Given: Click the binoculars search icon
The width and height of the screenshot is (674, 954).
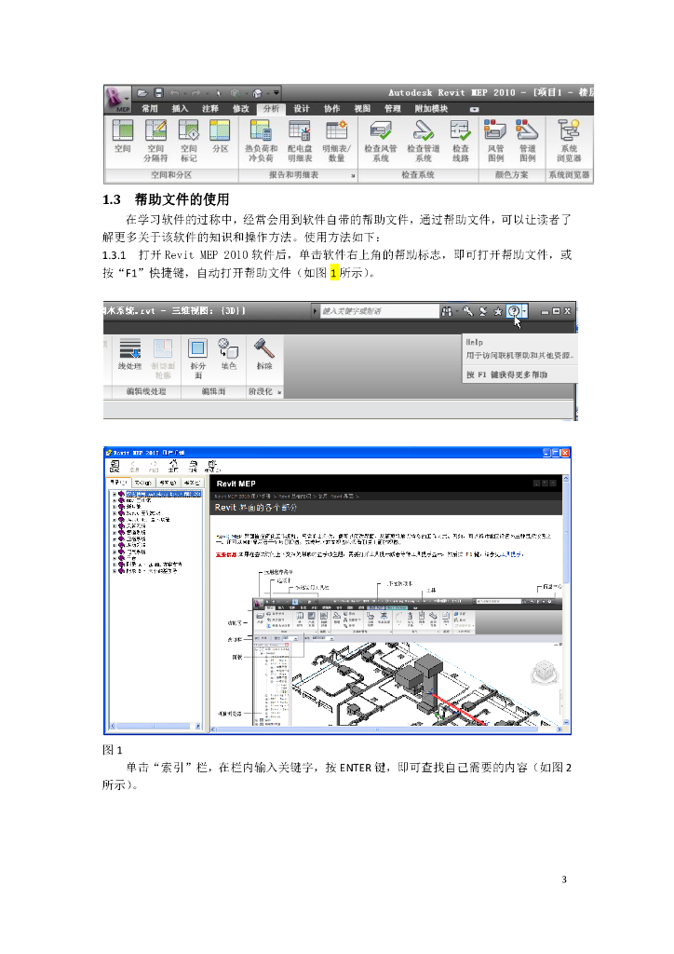Looking at the screenshot, I should click(x=447, y=311).
